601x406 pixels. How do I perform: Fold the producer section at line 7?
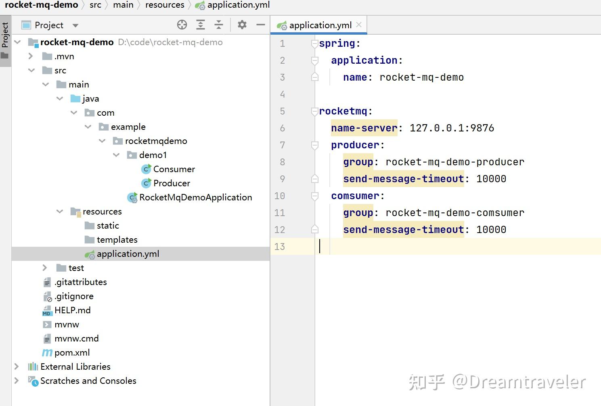pyautogui.click(x=314, y=145)
